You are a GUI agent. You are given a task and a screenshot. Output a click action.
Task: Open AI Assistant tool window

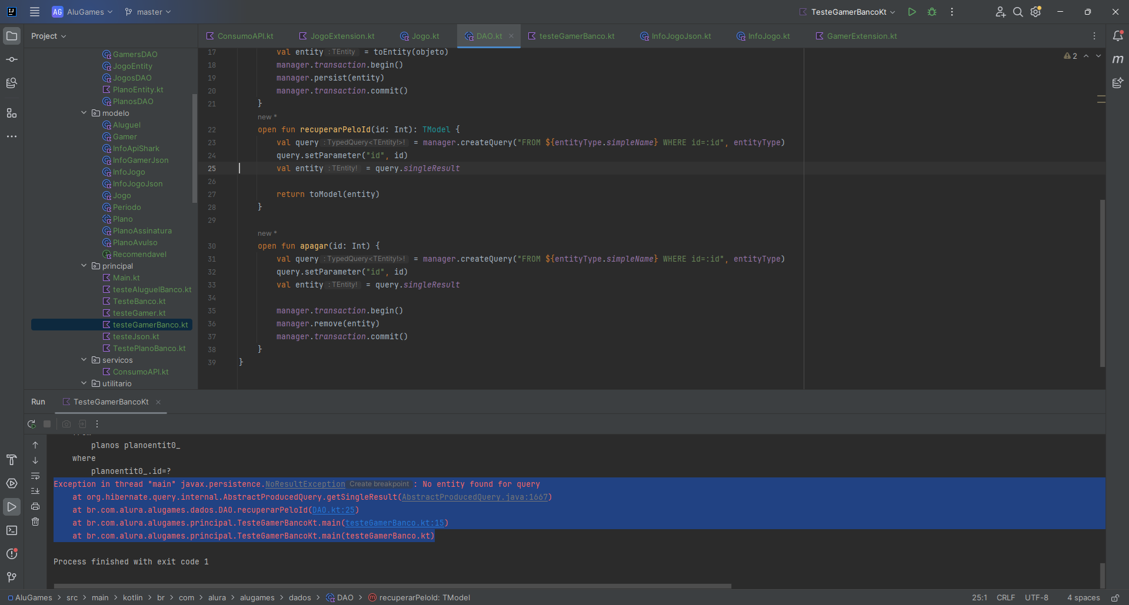coord(1118,83)
